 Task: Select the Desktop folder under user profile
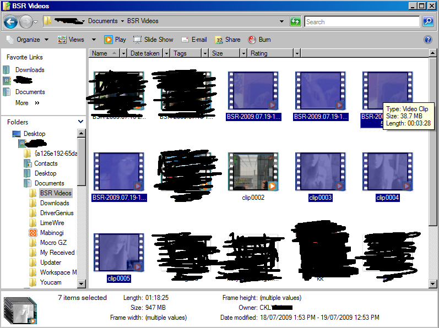45,173
